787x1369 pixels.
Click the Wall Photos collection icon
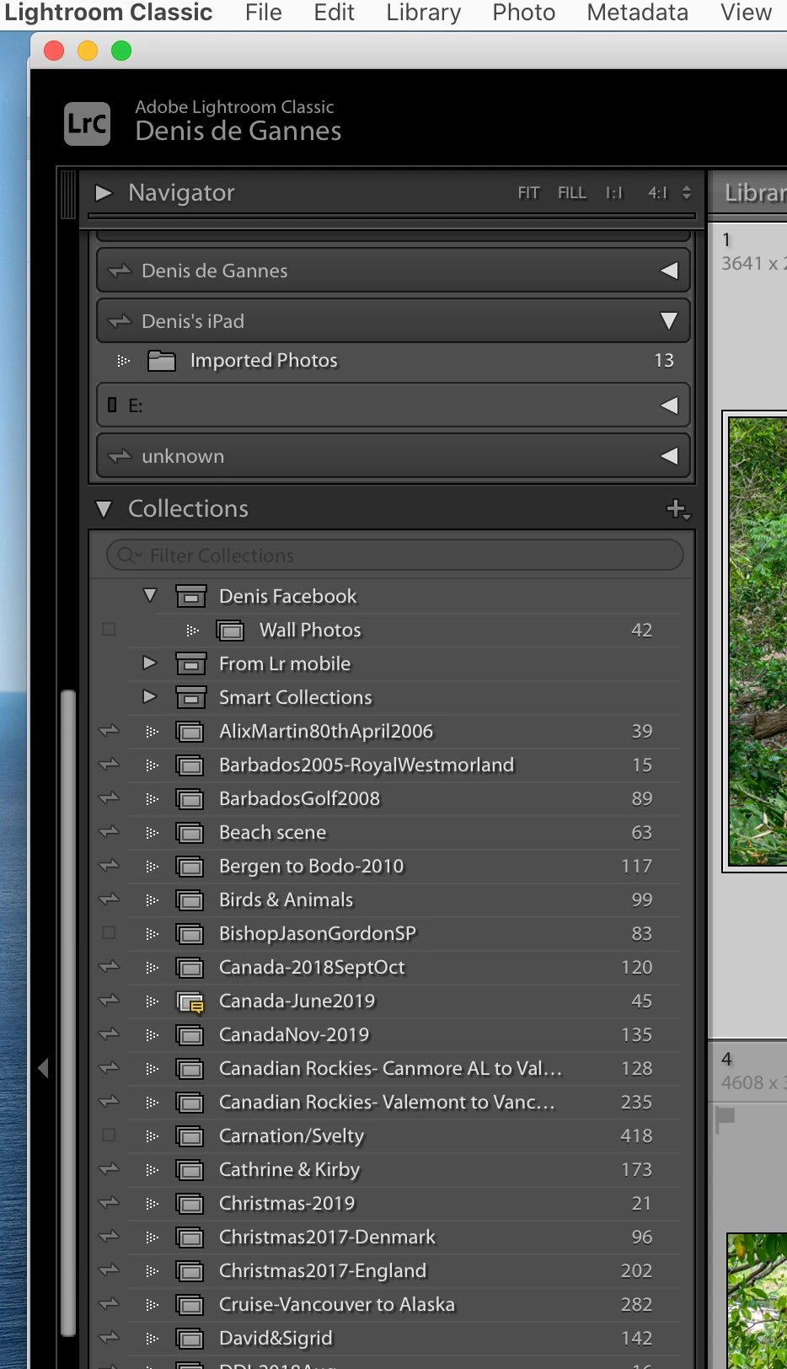(x=231, y=630)
